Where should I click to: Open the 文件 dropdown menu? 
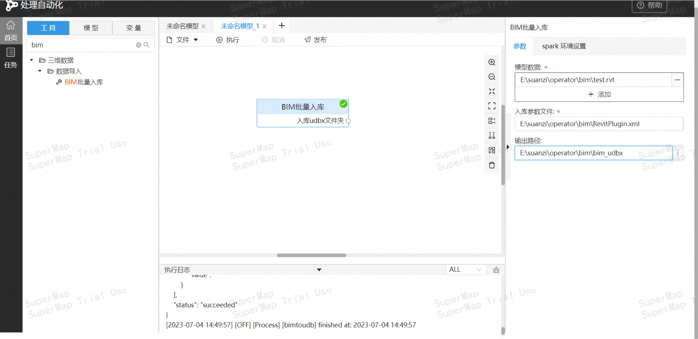(x=183, y=40)
